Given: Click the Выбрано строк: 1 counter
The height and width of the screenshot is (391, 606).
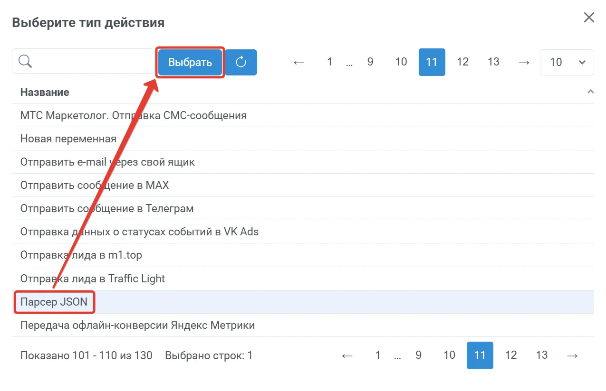Looking at the screenshot, I should [x=209, y=355].
